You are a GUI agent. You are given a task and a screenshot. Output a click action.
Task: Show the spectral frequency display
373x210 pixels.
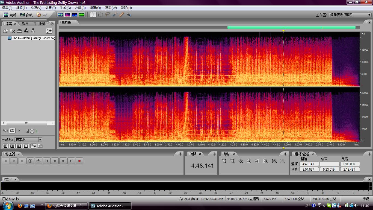coord(67,15)
